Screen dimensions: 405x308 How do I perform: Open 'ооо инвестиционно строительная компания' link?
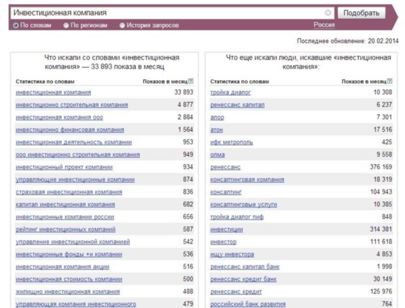(x=78, y=155)
